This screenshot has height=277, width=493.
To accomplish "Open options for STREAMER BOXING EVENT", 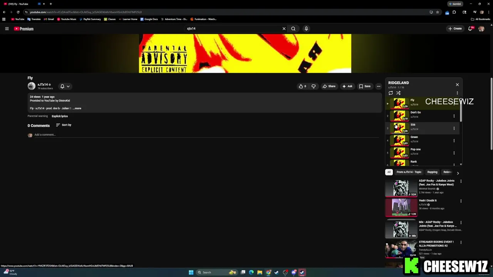I will [461, 242].
